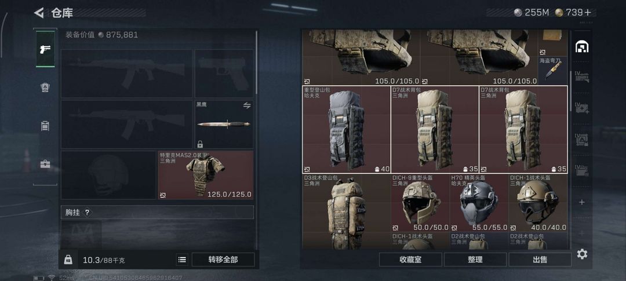Open the backpack tab in left sidebar
Viewport: 626px width, 281px height.
(x=45, y=126)
